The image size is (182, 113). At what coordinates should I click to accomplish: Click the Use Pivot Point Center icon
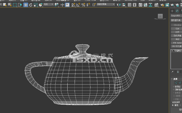[x=56, y=5]
